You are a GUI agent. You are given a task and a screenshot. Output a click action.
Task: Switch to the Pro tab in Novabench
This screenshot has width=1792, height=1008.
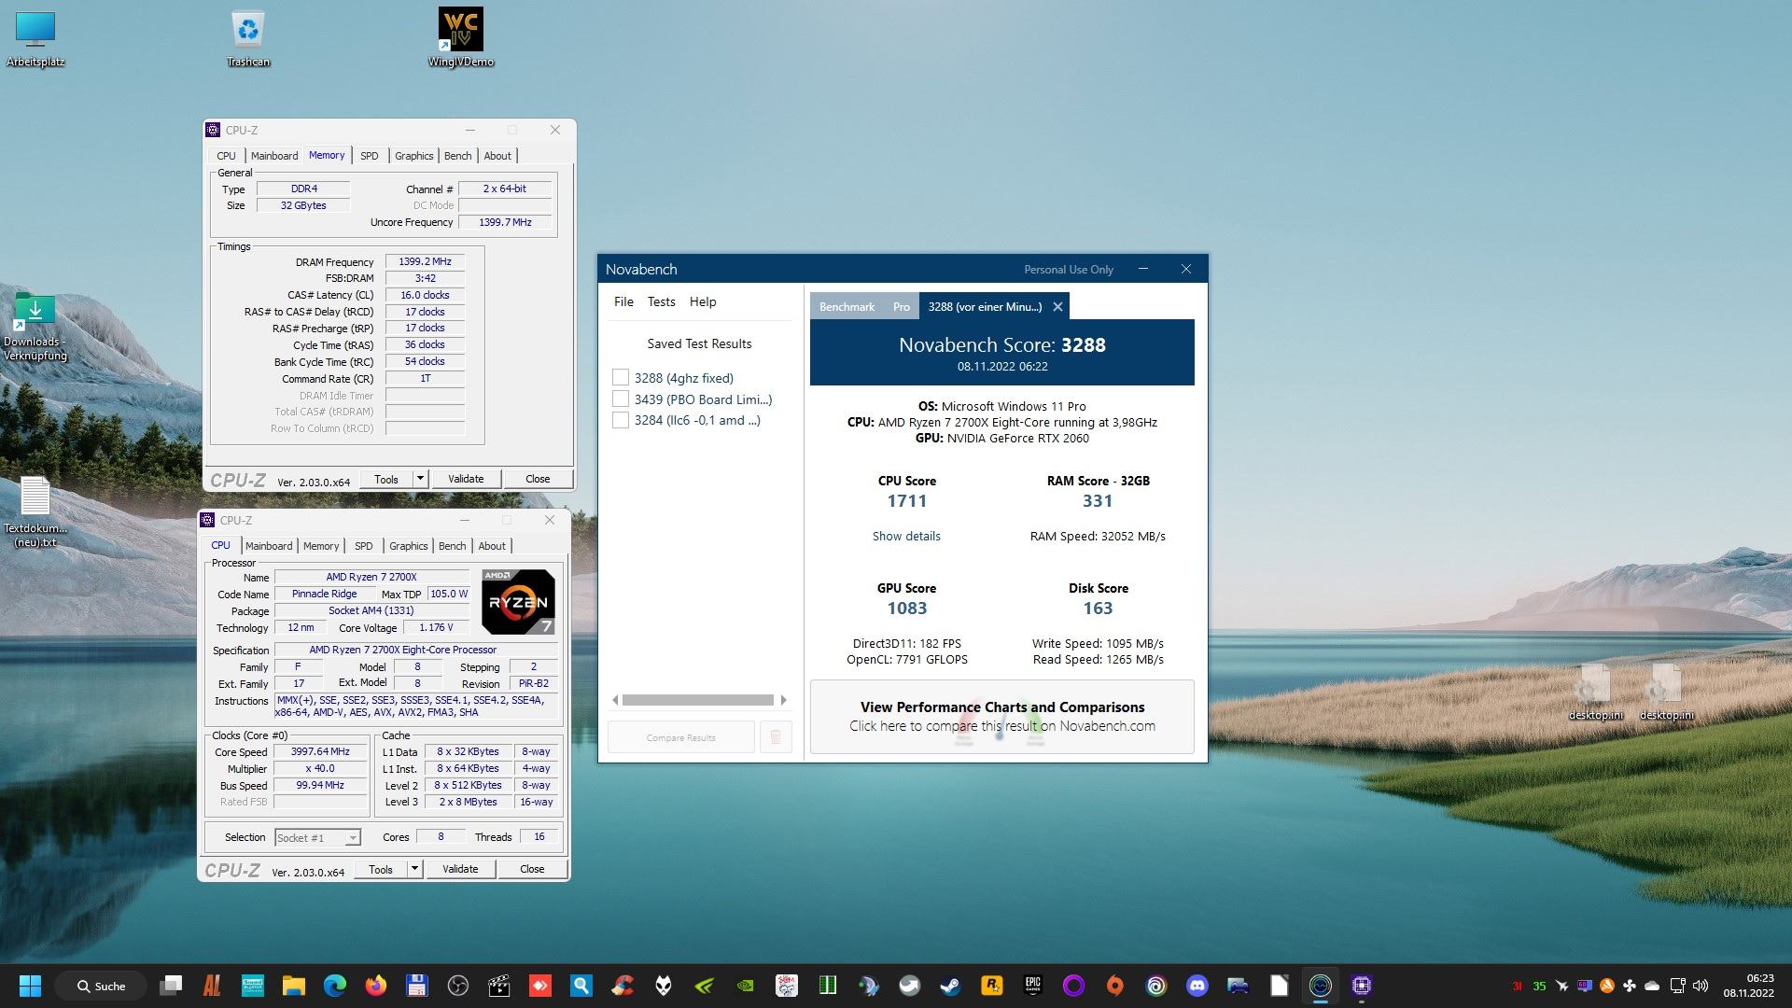click(x=901, y=306)
